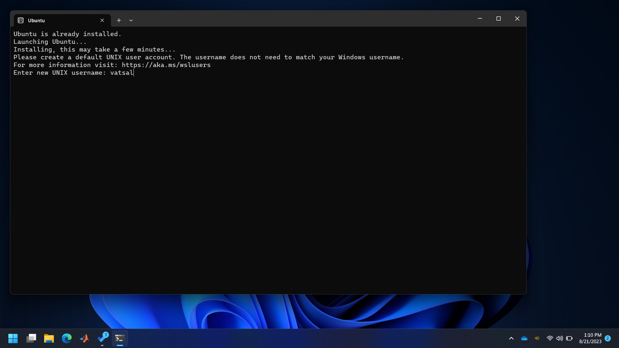Launch File Explorer from taskbar

(x=49, y=338)
